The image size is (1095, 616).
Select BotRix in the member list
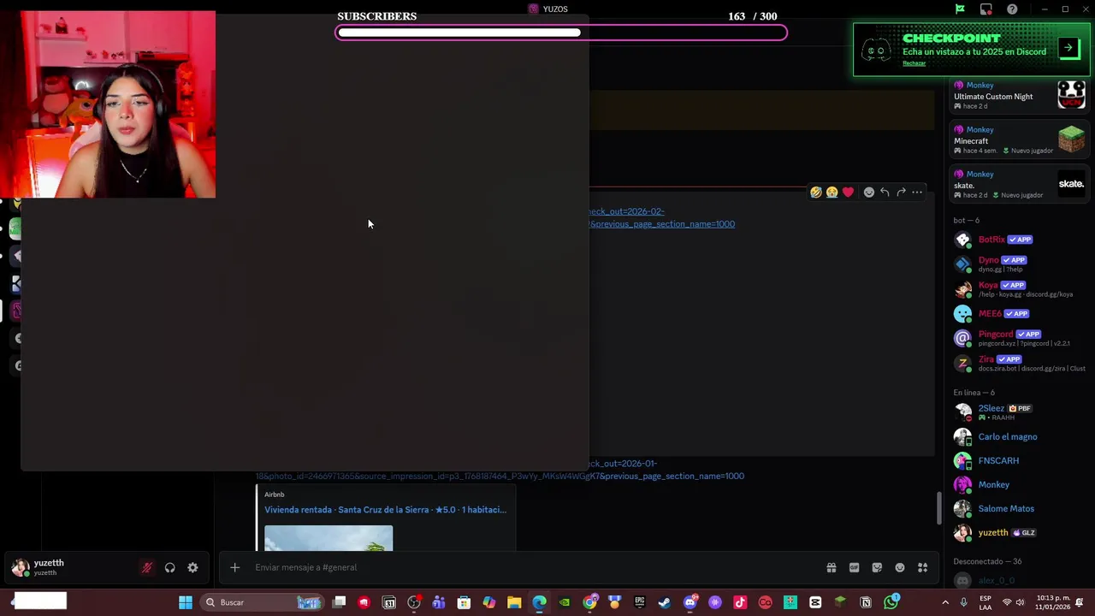(1020, 240)
